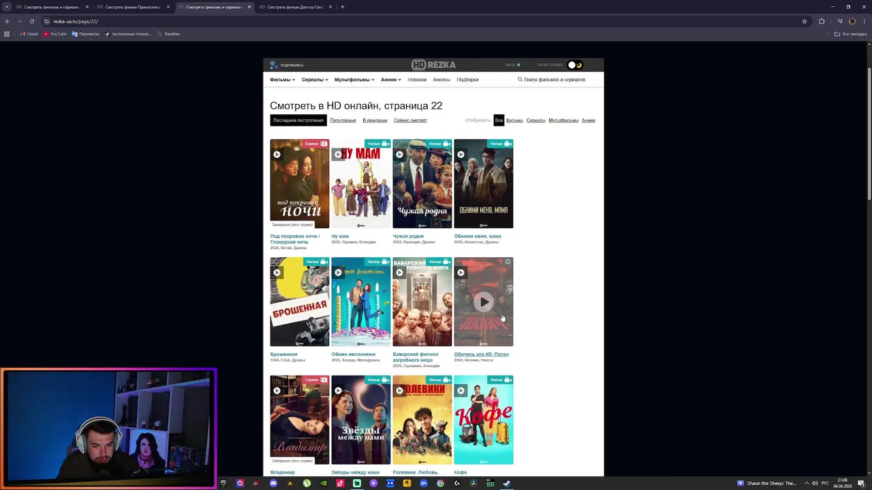Open Epic Games icon in taskbar
Viewport: 872px width, 490px height.
tap(223, 483)
